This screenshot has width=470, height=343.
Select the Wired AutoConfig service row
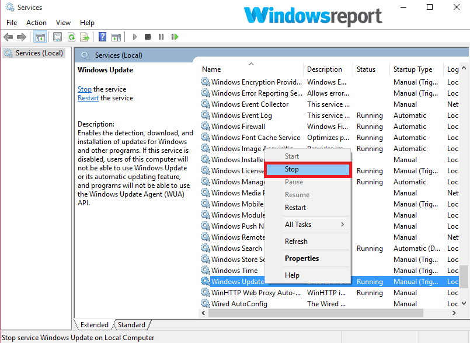329,304
